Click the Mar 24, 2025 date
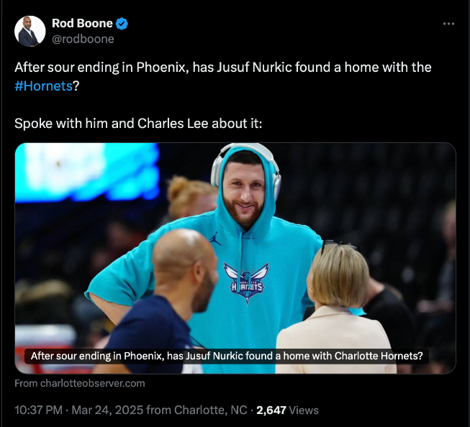The height and width of the screenshot is (427, 470). pyautogui.click(x=107, y=410)
